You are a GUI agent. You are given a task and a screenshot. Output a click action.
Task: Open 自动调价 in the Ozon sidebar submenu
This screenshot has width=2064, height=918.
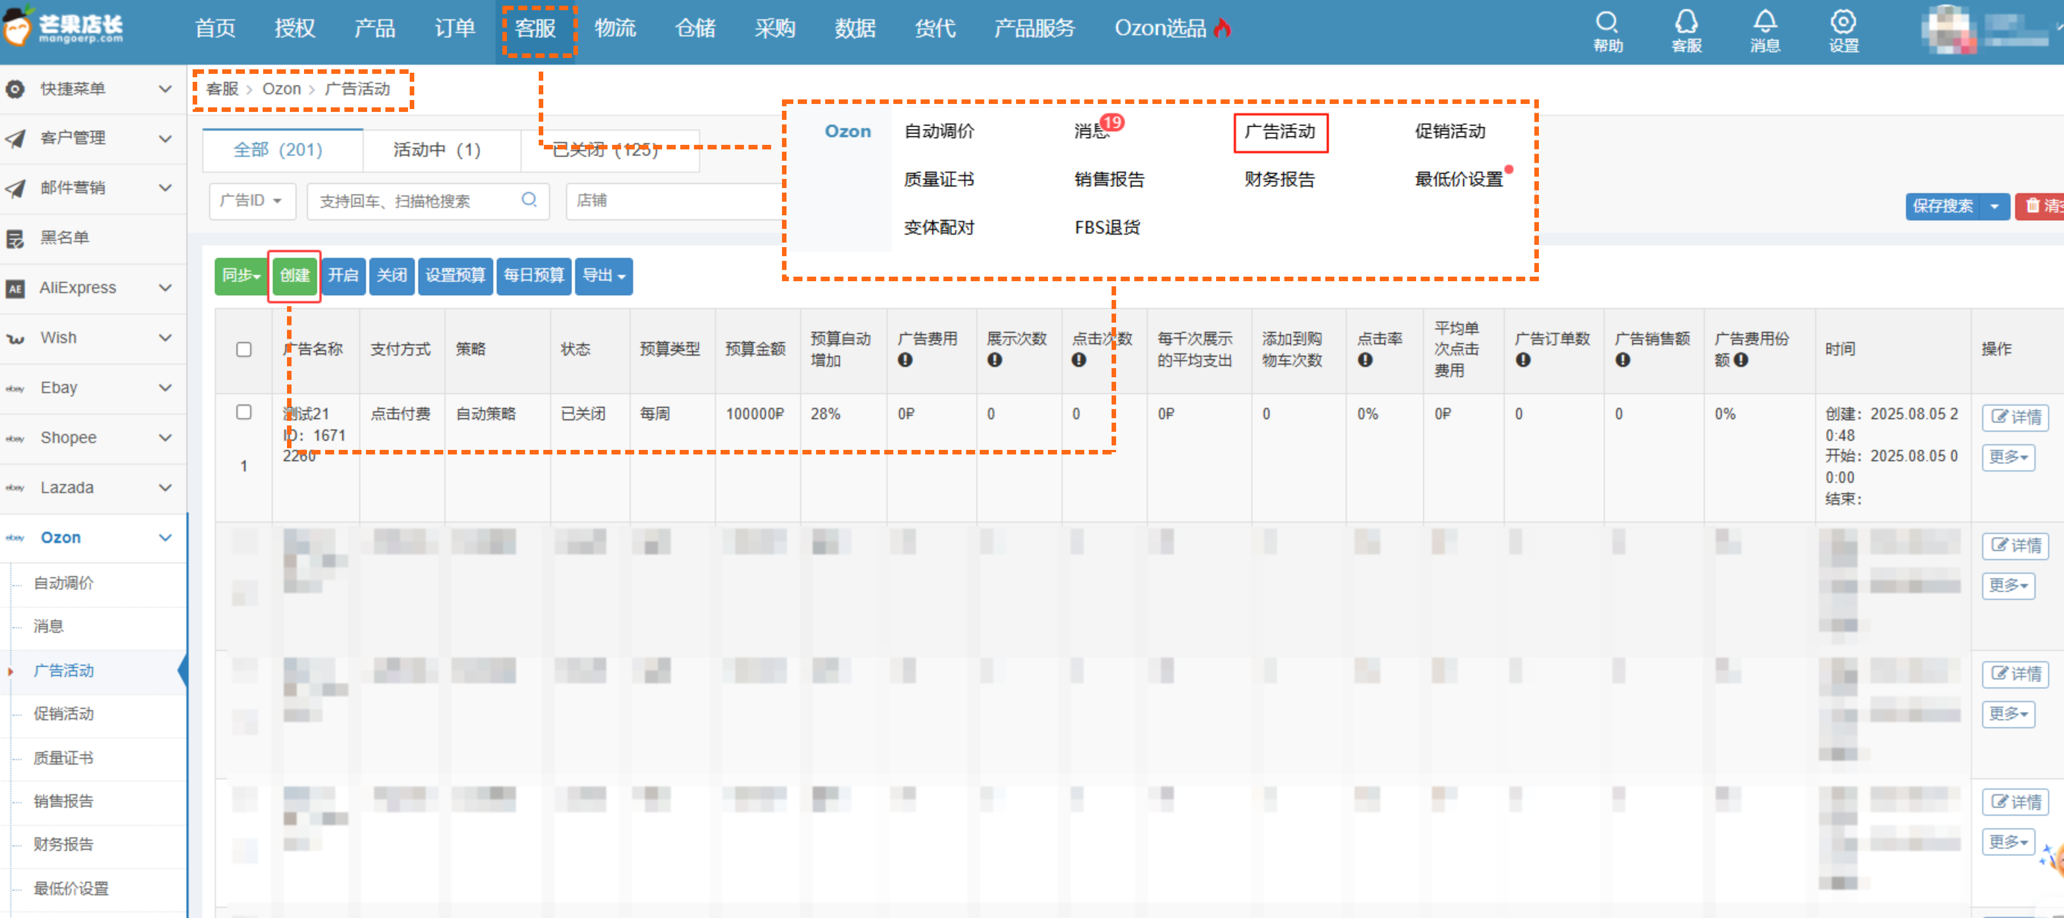click(63, 583)
